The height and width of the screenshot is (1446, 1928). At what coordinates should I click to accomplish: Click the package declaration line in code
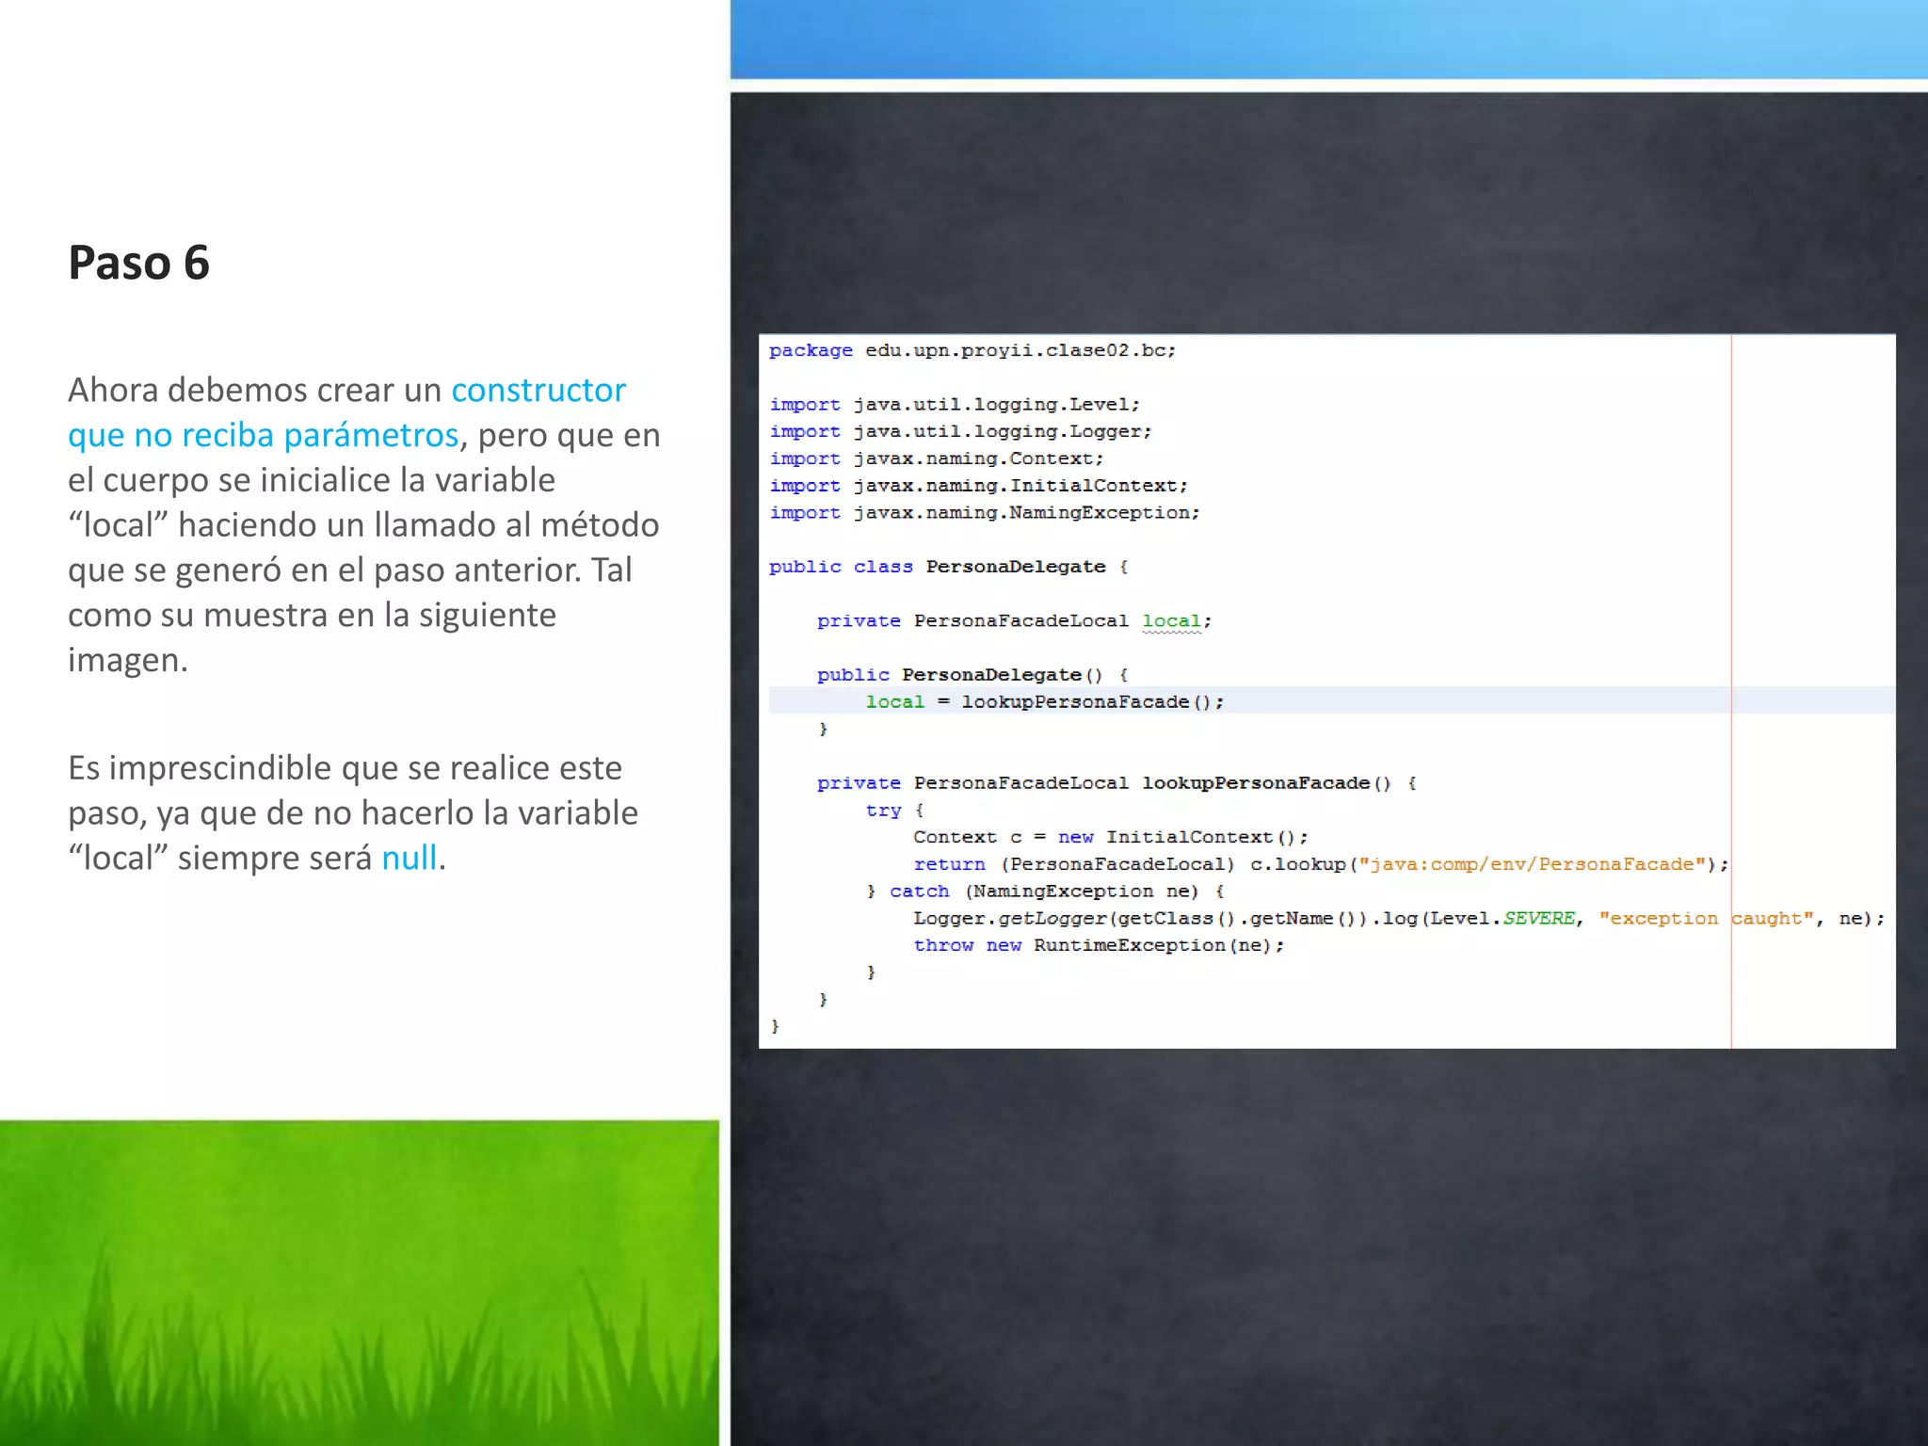click(x=972, y=350)
